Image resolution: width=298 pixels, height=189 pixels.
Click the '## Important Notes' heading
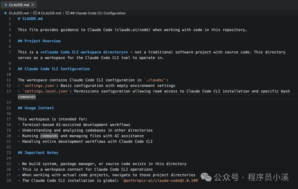38,153
